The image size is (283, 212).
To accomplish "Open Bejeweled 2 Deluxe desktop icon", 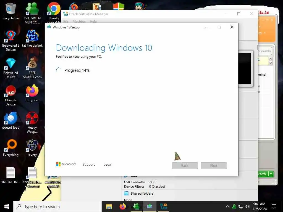I will pos(11,41).
